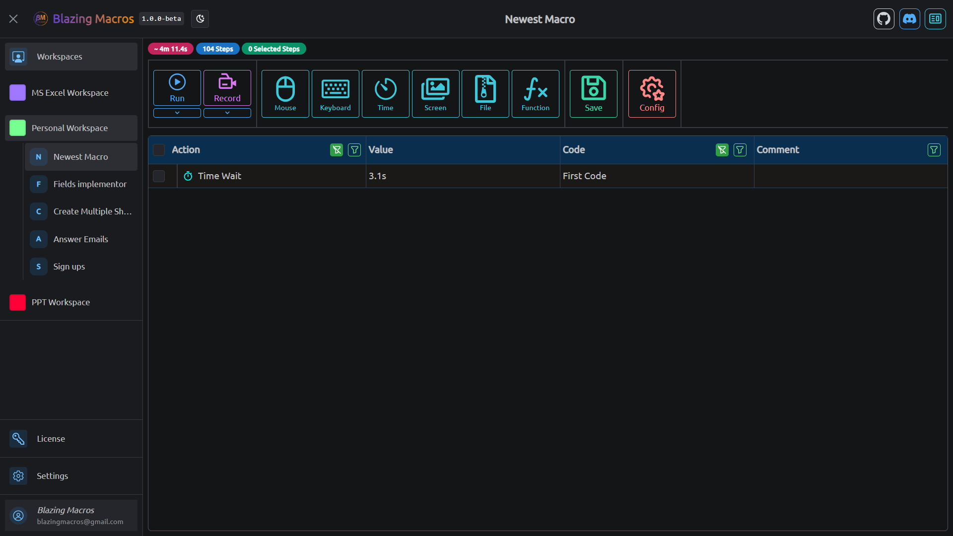Expand PPT Workspace
The width and height of the screenshot is (953, 536).
pyautogui.click(x=71, y=302)
